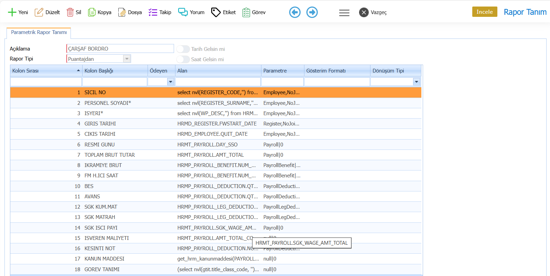Click the Etiket tag icon
Viewport: 550px width, 276px height.
coord(216,12)
